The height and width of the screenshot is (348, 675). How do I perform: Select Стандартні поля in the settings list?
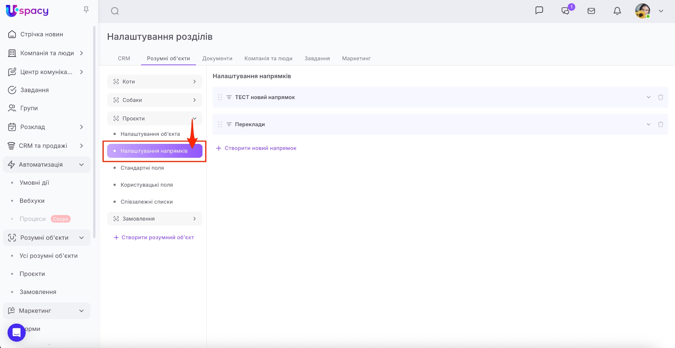(x=142, y=168)
